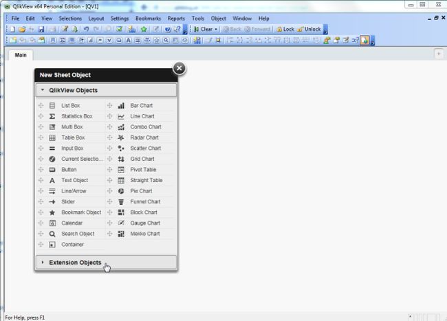Switch to the Main sheet tab
447x321 pixels.
(21, 55)
